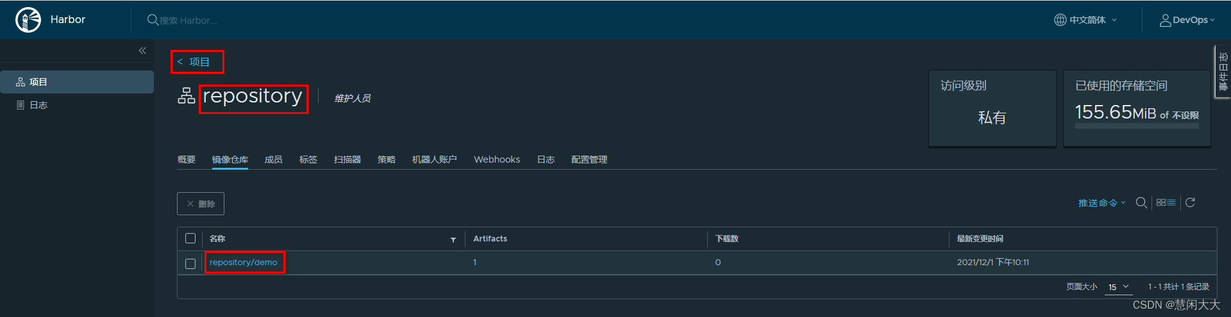1231x317 pixels.
Task: Click the 删除 button
Action: (201, 204)
